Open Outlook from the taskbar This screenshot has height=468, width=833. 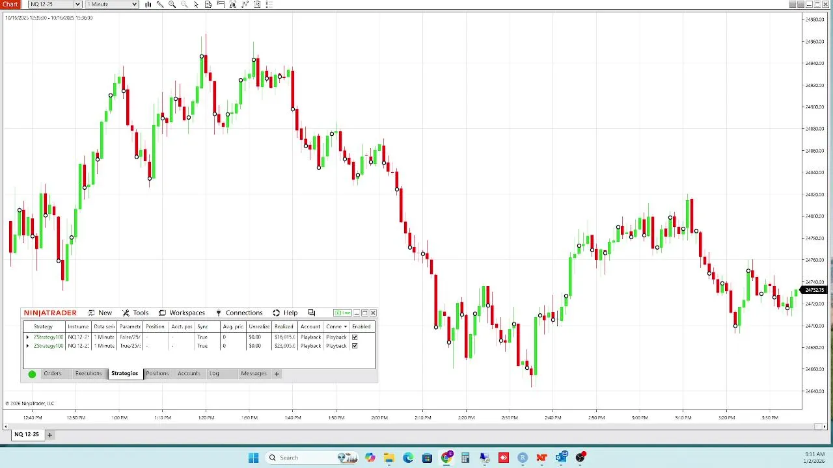562,458
